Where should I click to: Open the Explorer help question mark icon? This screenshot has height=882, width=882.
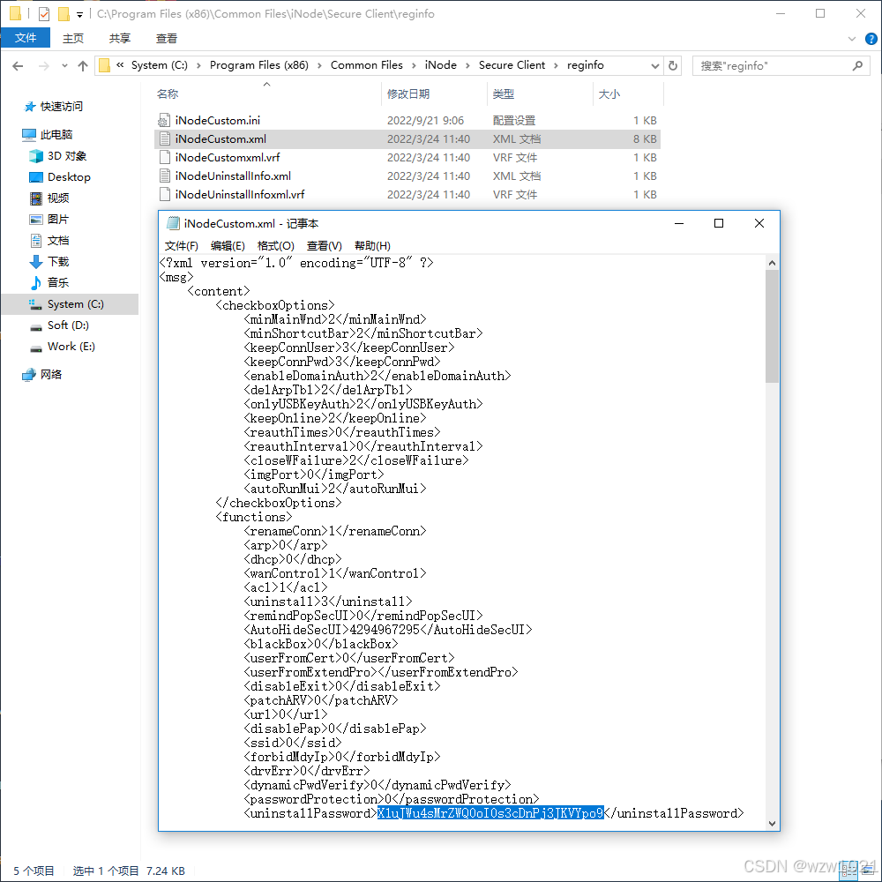871,39
